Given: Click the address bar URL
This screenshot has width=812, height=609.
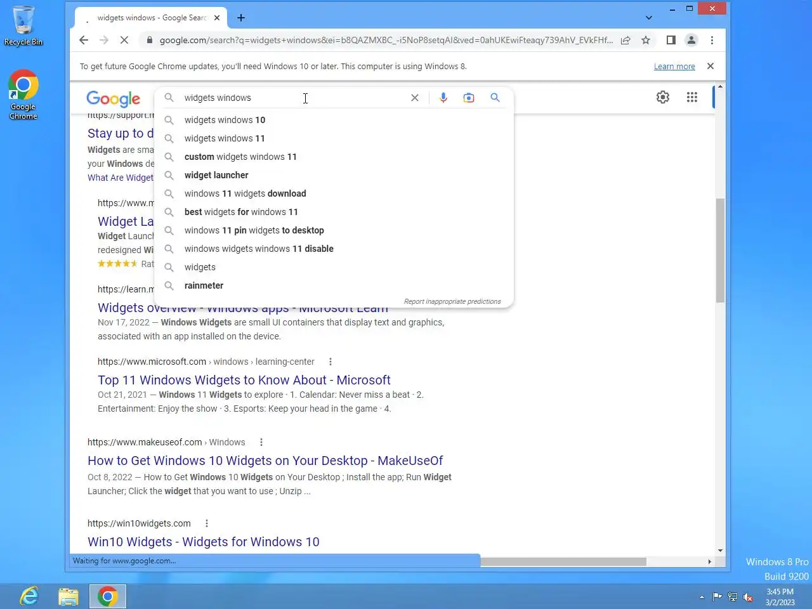Looking at the screenshot, I should pos(386,40).
